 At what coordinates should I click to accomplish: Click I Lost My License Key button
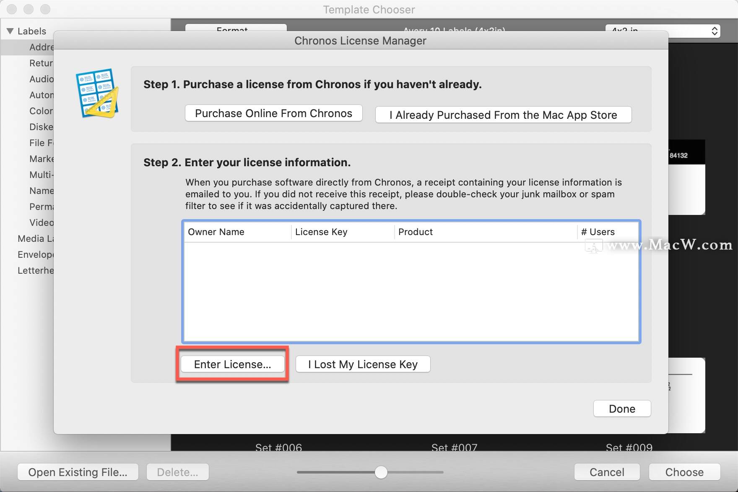[x=363, y=364]
